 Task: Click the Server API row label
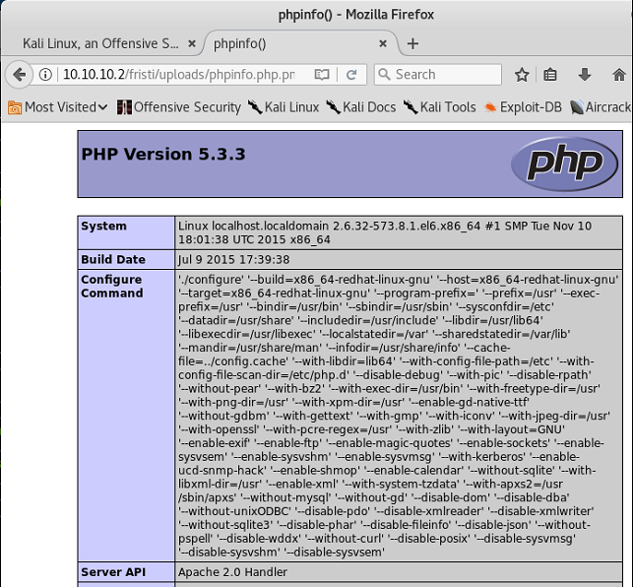[113, 572]
